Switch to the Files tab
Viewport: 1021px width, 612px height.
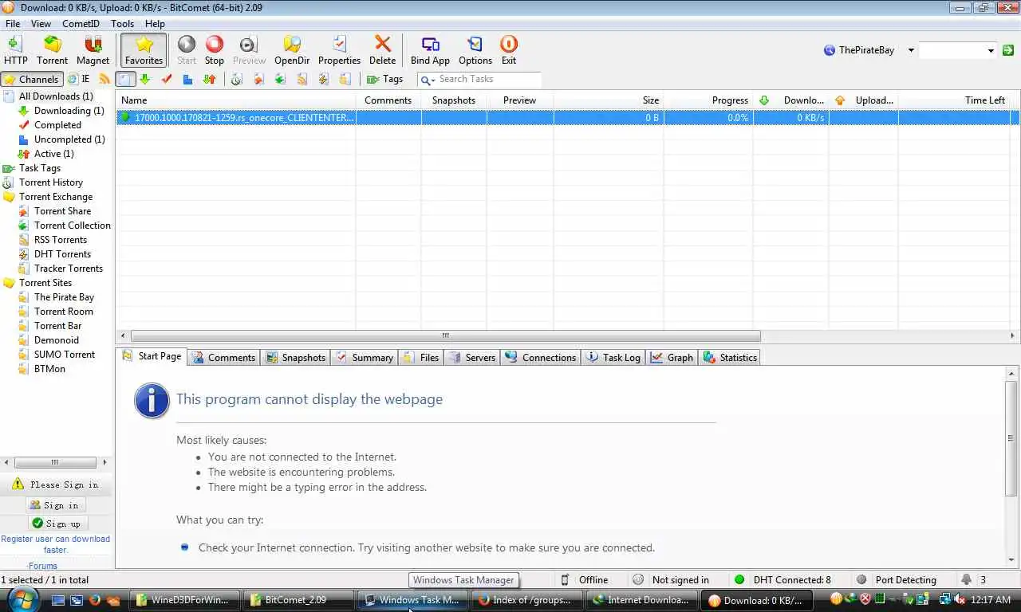pos(421,358)
